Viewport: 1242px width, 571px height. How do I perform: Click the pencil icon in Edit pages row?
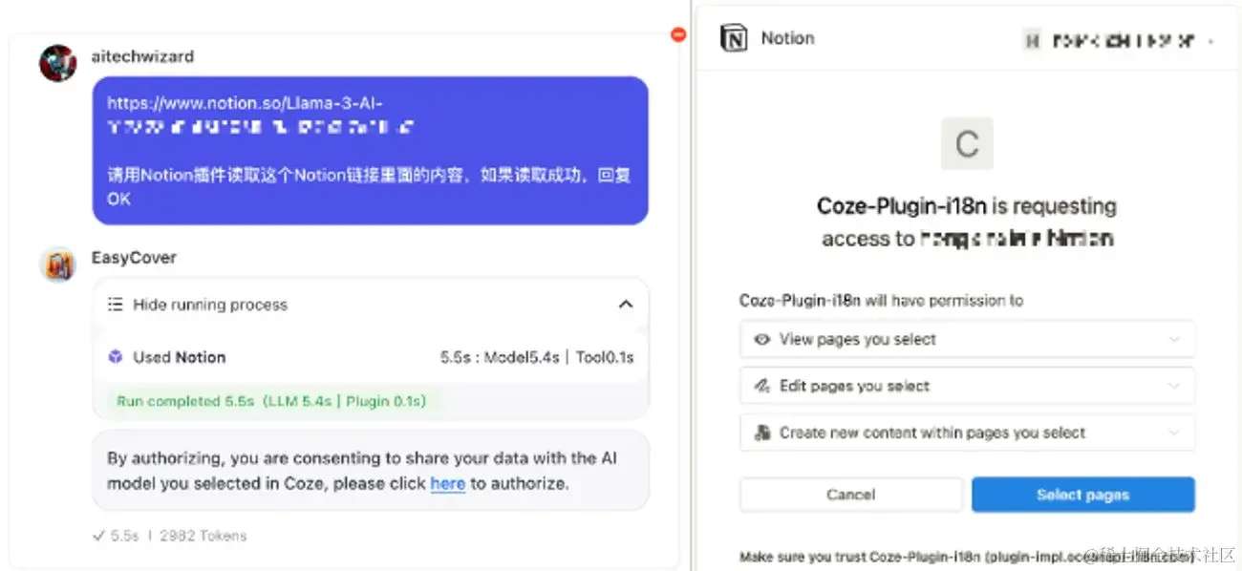tap(762, 386)
